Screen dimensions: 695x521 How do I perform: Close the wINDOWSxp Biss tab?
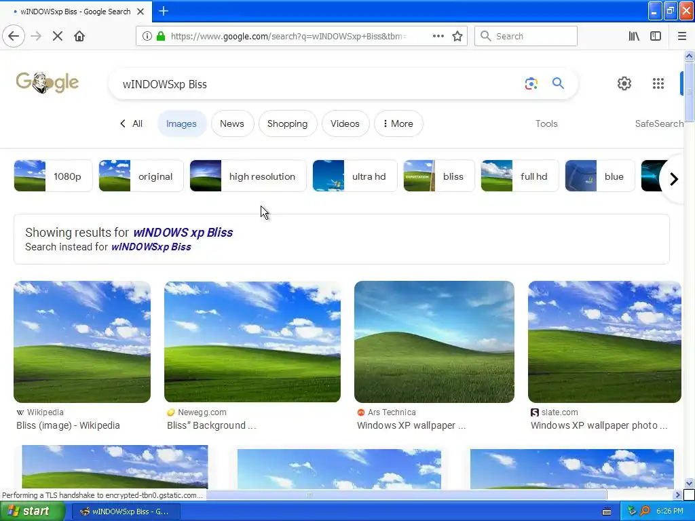pos(140,12)
